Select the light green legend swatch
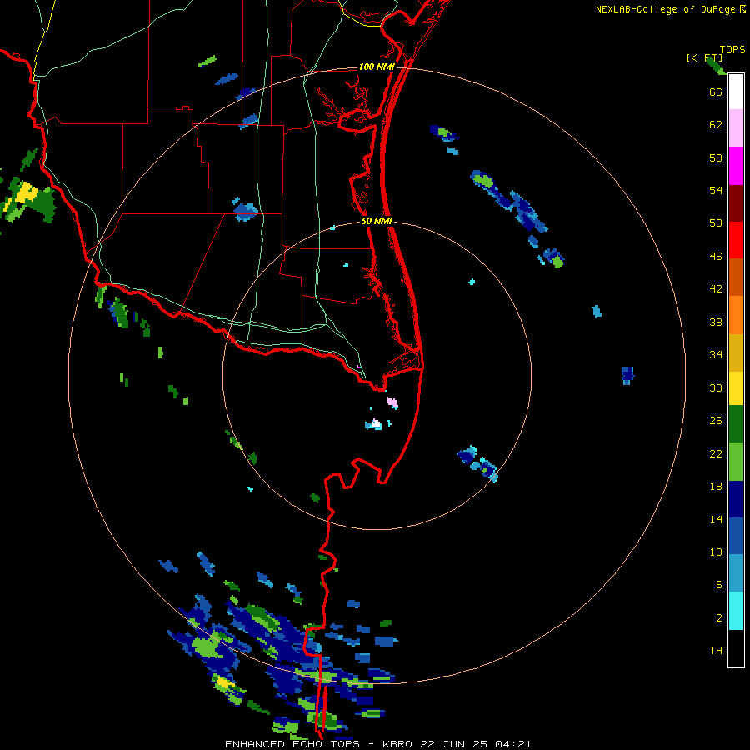Image resolution: width=750 pixels, height=750 pixels. [736, 462]
